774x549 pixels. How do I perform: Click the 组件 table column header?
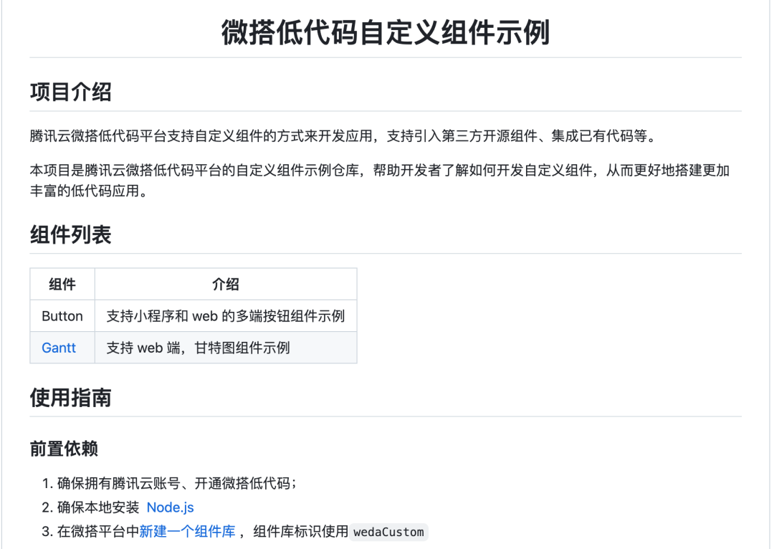[x=62, y=285]
